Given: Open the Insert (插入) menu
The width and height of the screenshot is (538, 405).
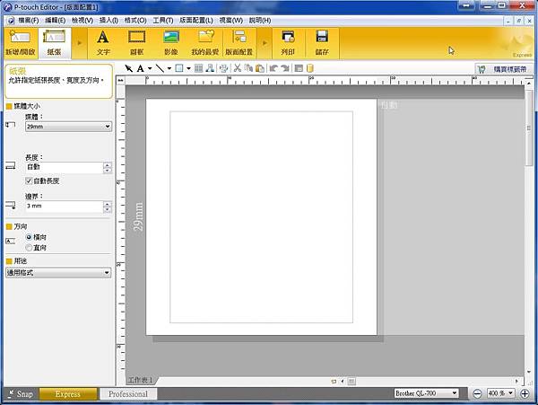Looking at the screenshot, I should coord(108,21).
